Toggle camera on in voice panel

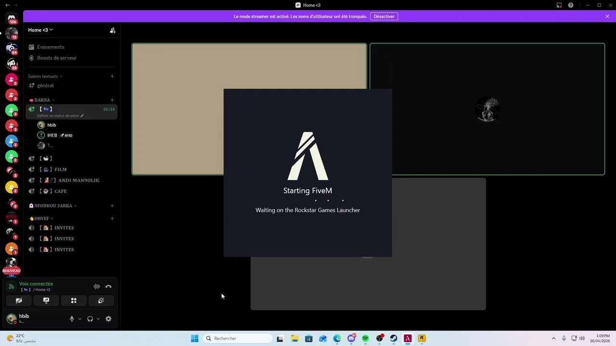click(x=19, y=300)
